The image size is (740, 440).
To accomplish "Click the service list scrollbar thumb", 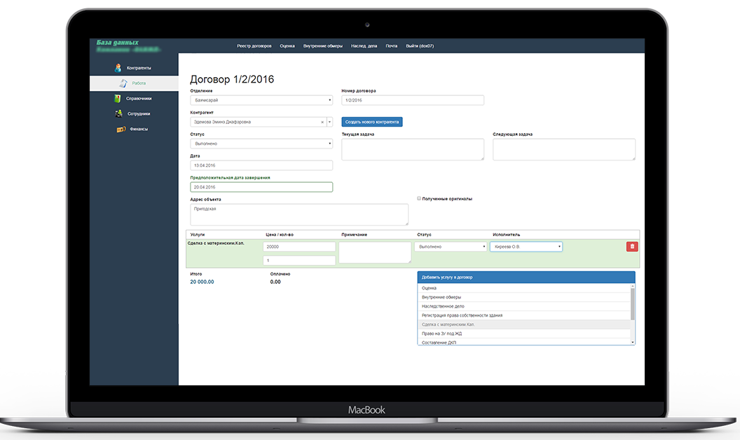I will (632, 304).
